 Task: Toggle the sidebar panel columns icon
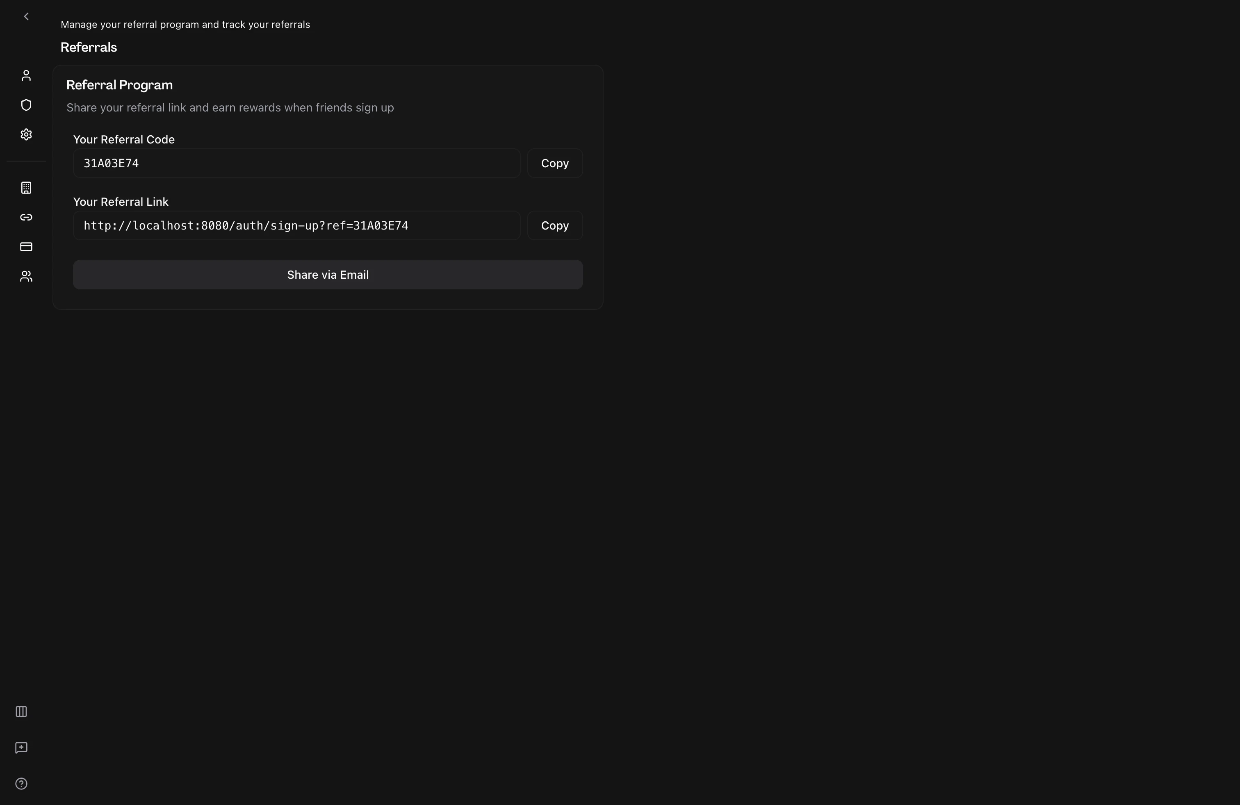point(21,711)
